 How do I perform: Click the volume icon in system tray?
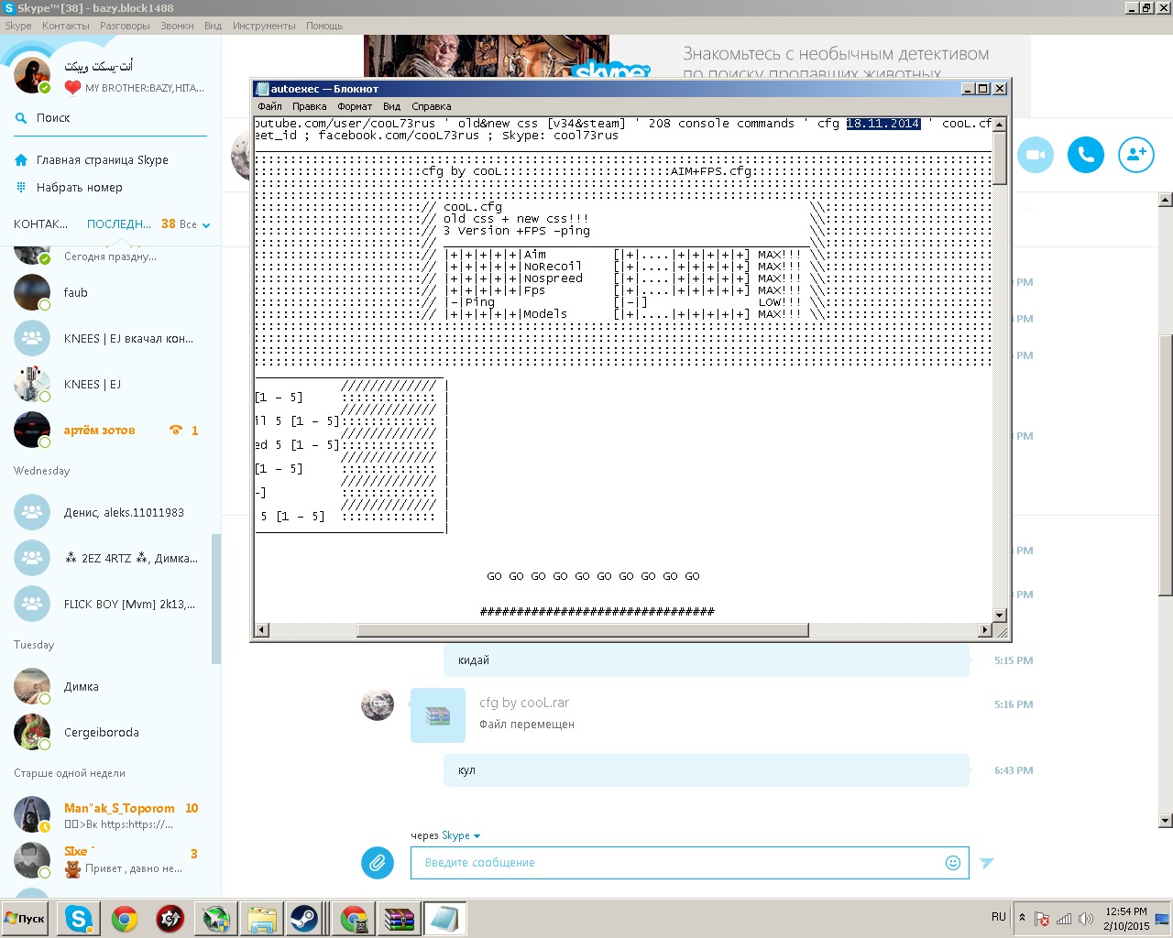[1086, 919]
